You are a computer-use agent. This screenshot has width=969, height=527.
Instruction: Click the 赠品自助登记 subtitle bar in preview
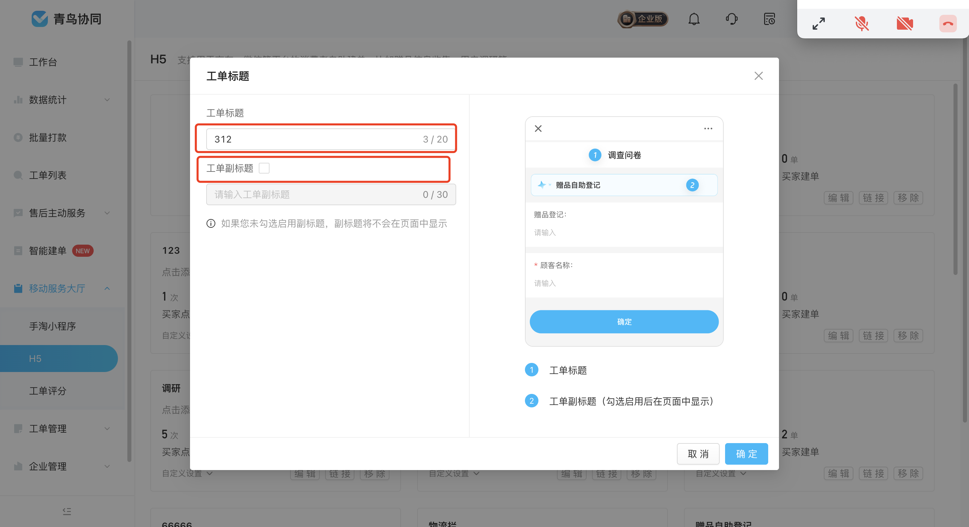pos(624,185)
